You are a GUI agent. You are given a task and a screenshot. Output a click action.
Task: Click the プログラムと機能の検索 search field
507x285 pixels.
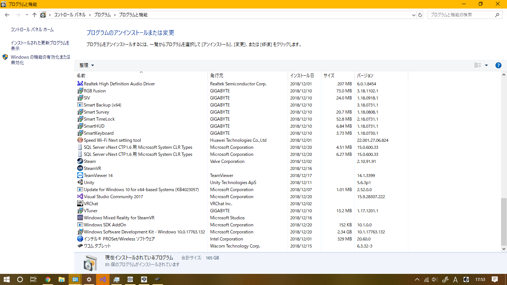pyautogui.click(x=462, y=15)
